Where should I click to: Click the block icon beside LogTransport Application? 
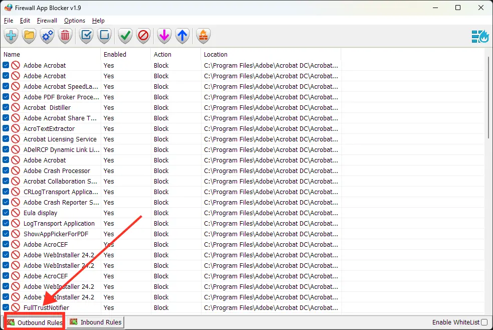click(x=16, y=223)
